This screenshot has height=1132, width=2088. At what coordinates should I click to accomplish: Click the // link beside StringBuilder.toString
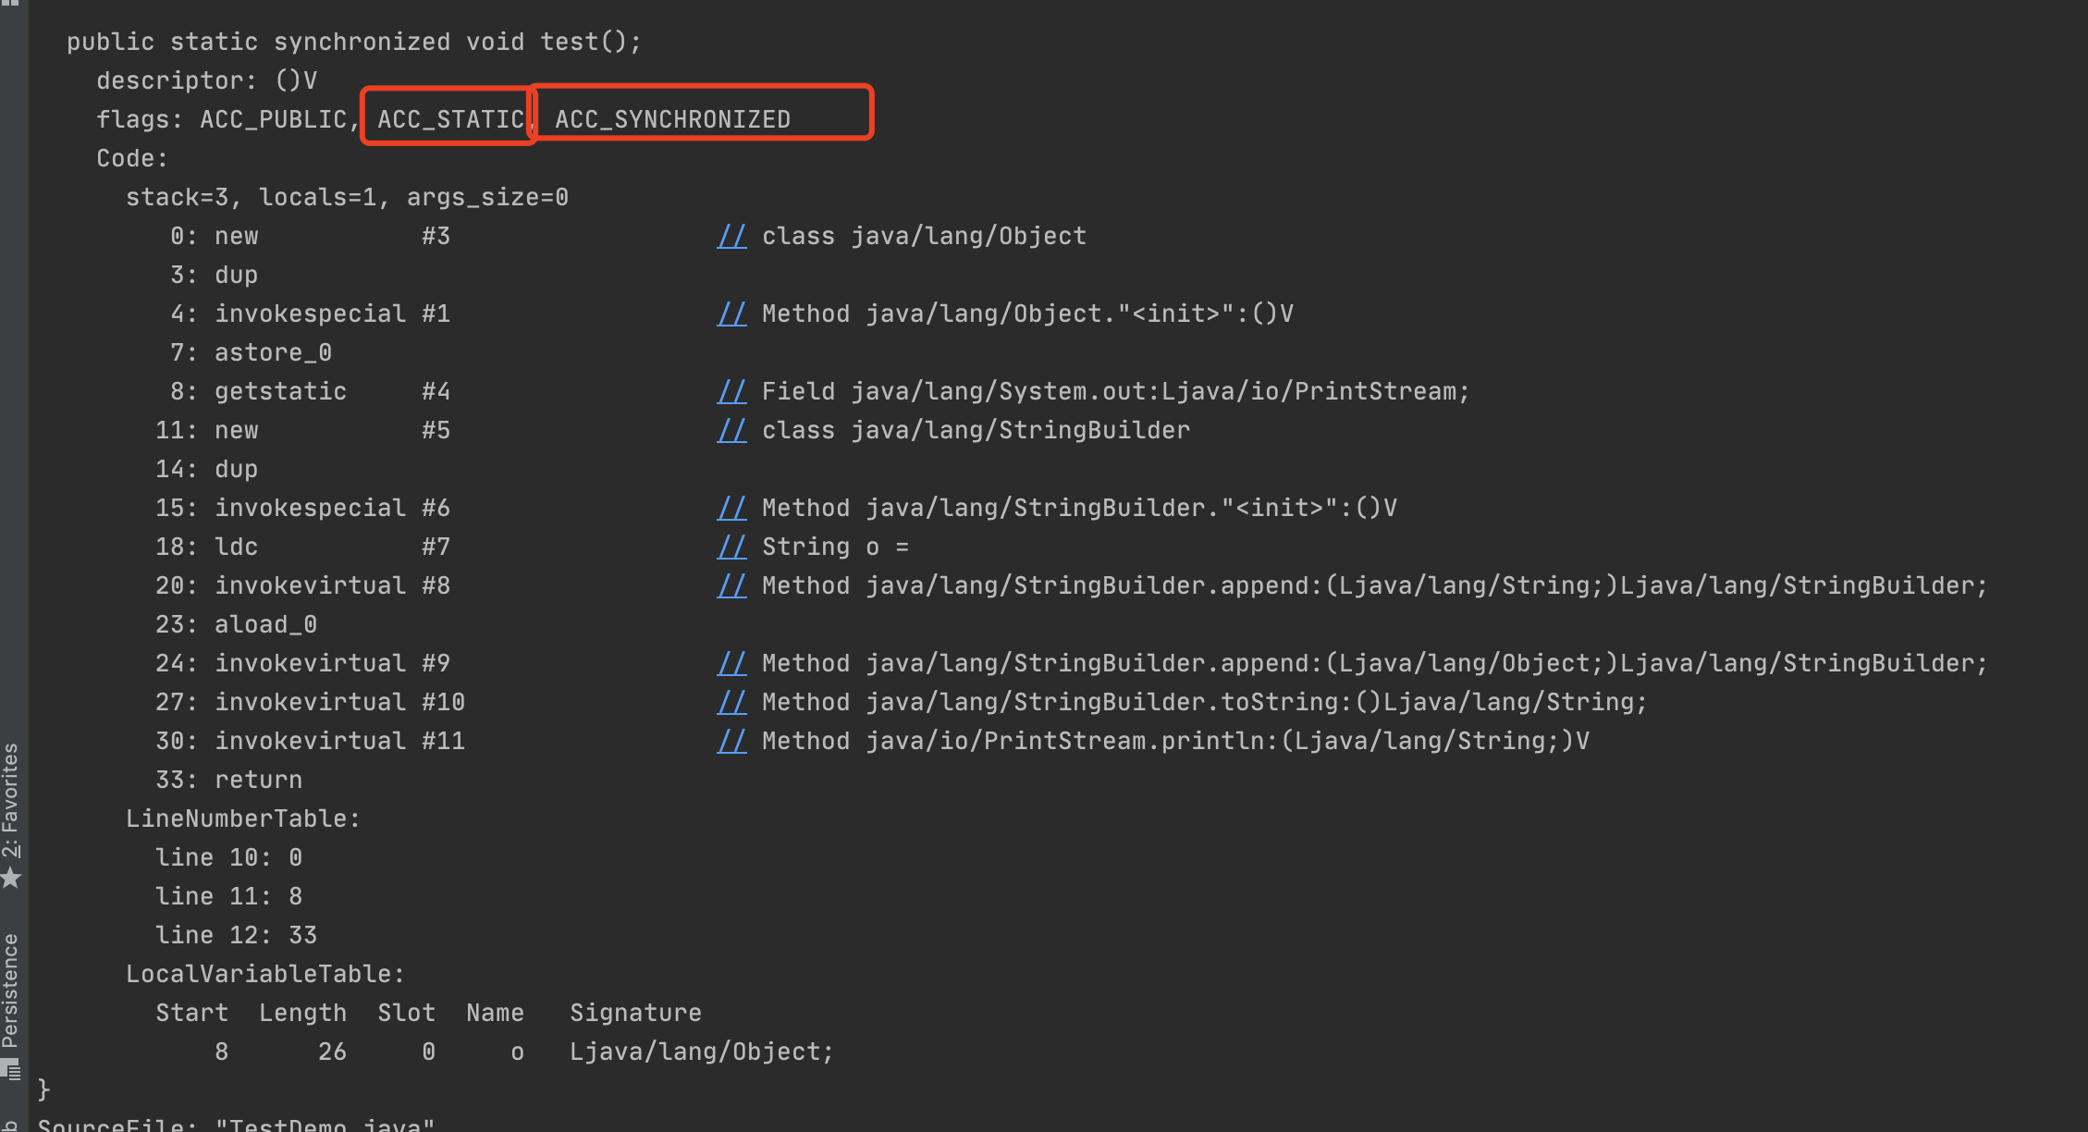[x=731, y=703]
